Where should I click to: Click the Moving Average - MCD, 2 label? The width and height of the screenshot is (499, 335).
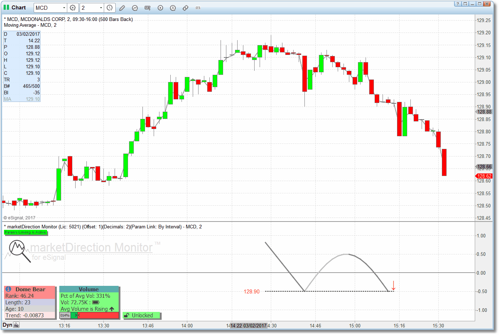[30, 25]
